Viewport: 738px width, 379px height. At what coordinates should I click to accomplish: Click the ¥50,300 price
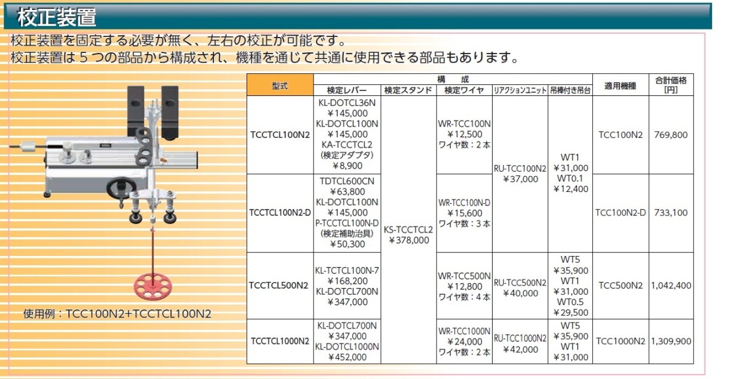point(347,244)
